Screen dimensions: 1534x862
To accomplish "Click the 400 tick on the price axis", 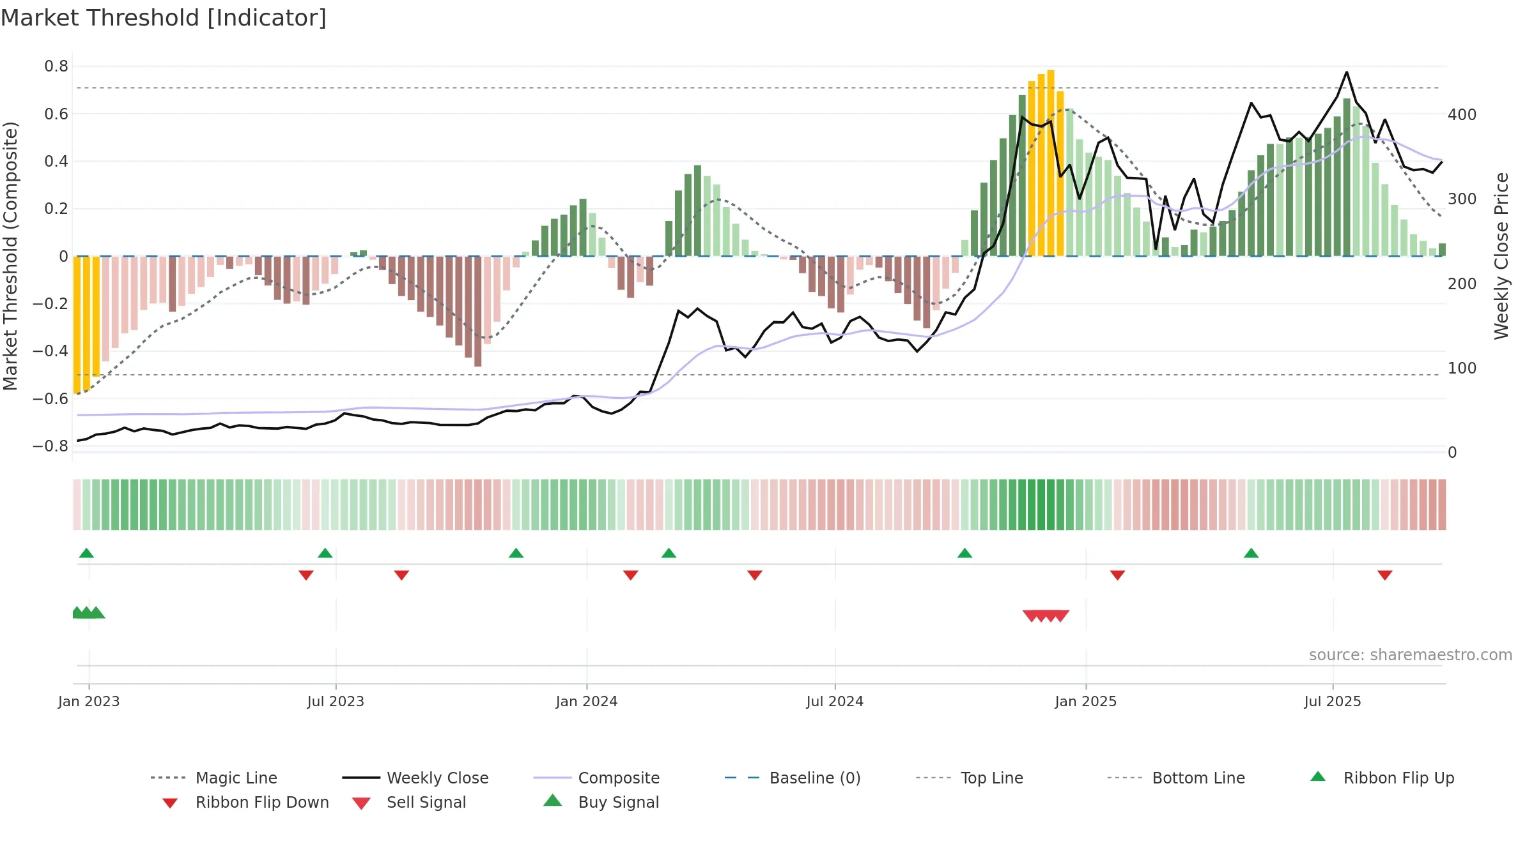I will [x=1462, y=115].
